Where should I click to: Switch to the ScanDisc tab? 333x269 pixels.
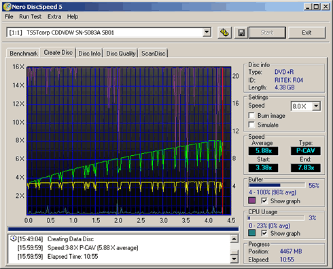coord(154,54)
